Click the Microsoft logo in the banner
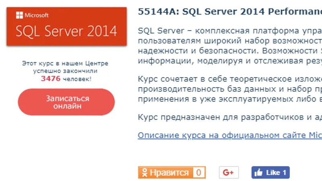 [32, 15]
